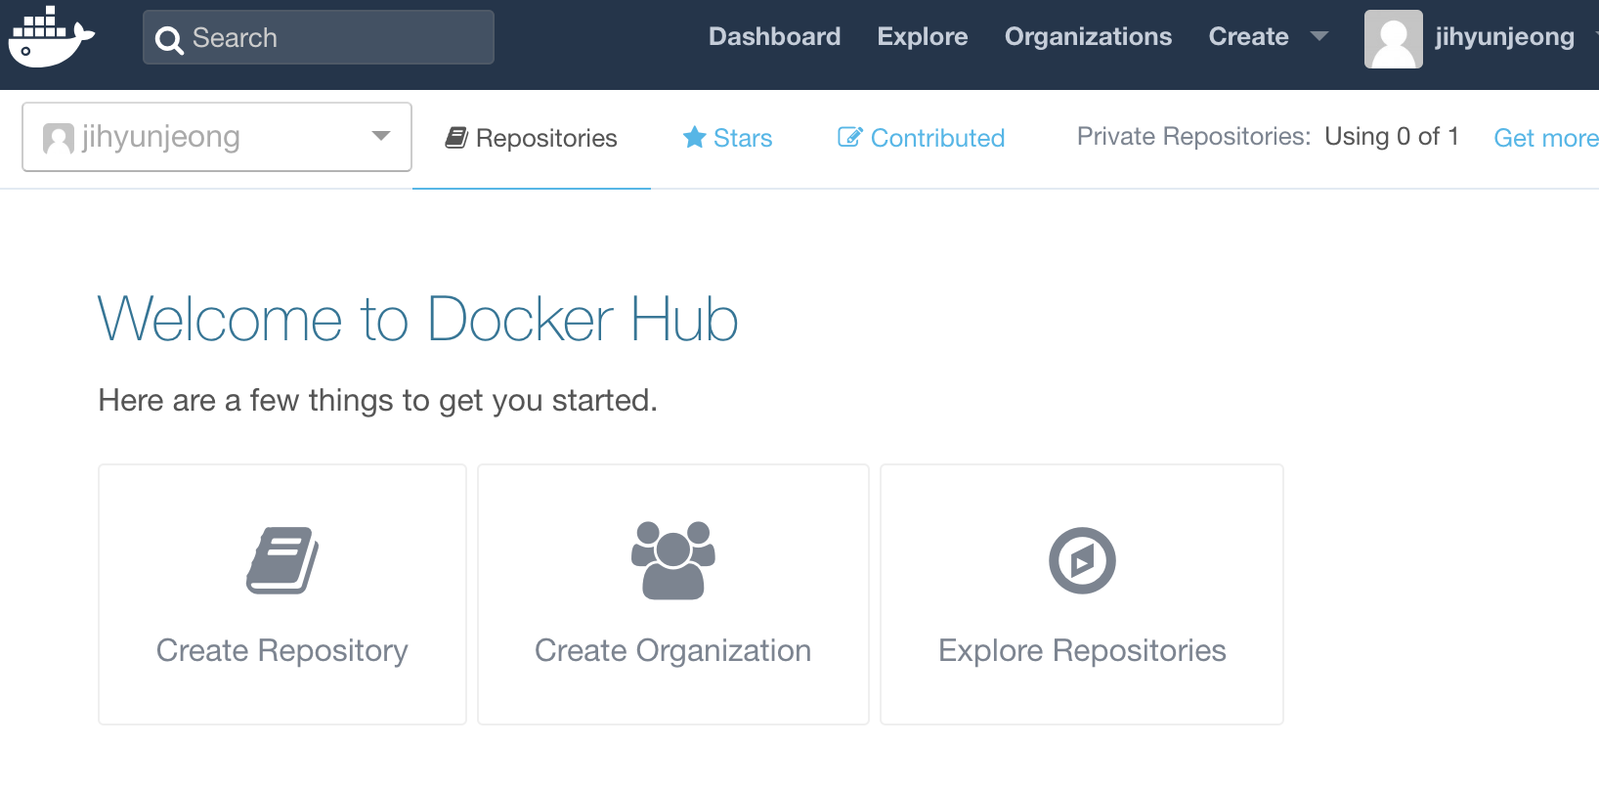Open the Dashboard page

point(774,37)
